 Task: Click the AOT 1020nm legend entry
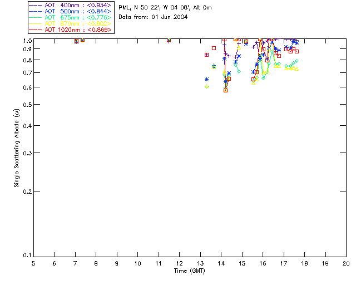click(70, 30)
